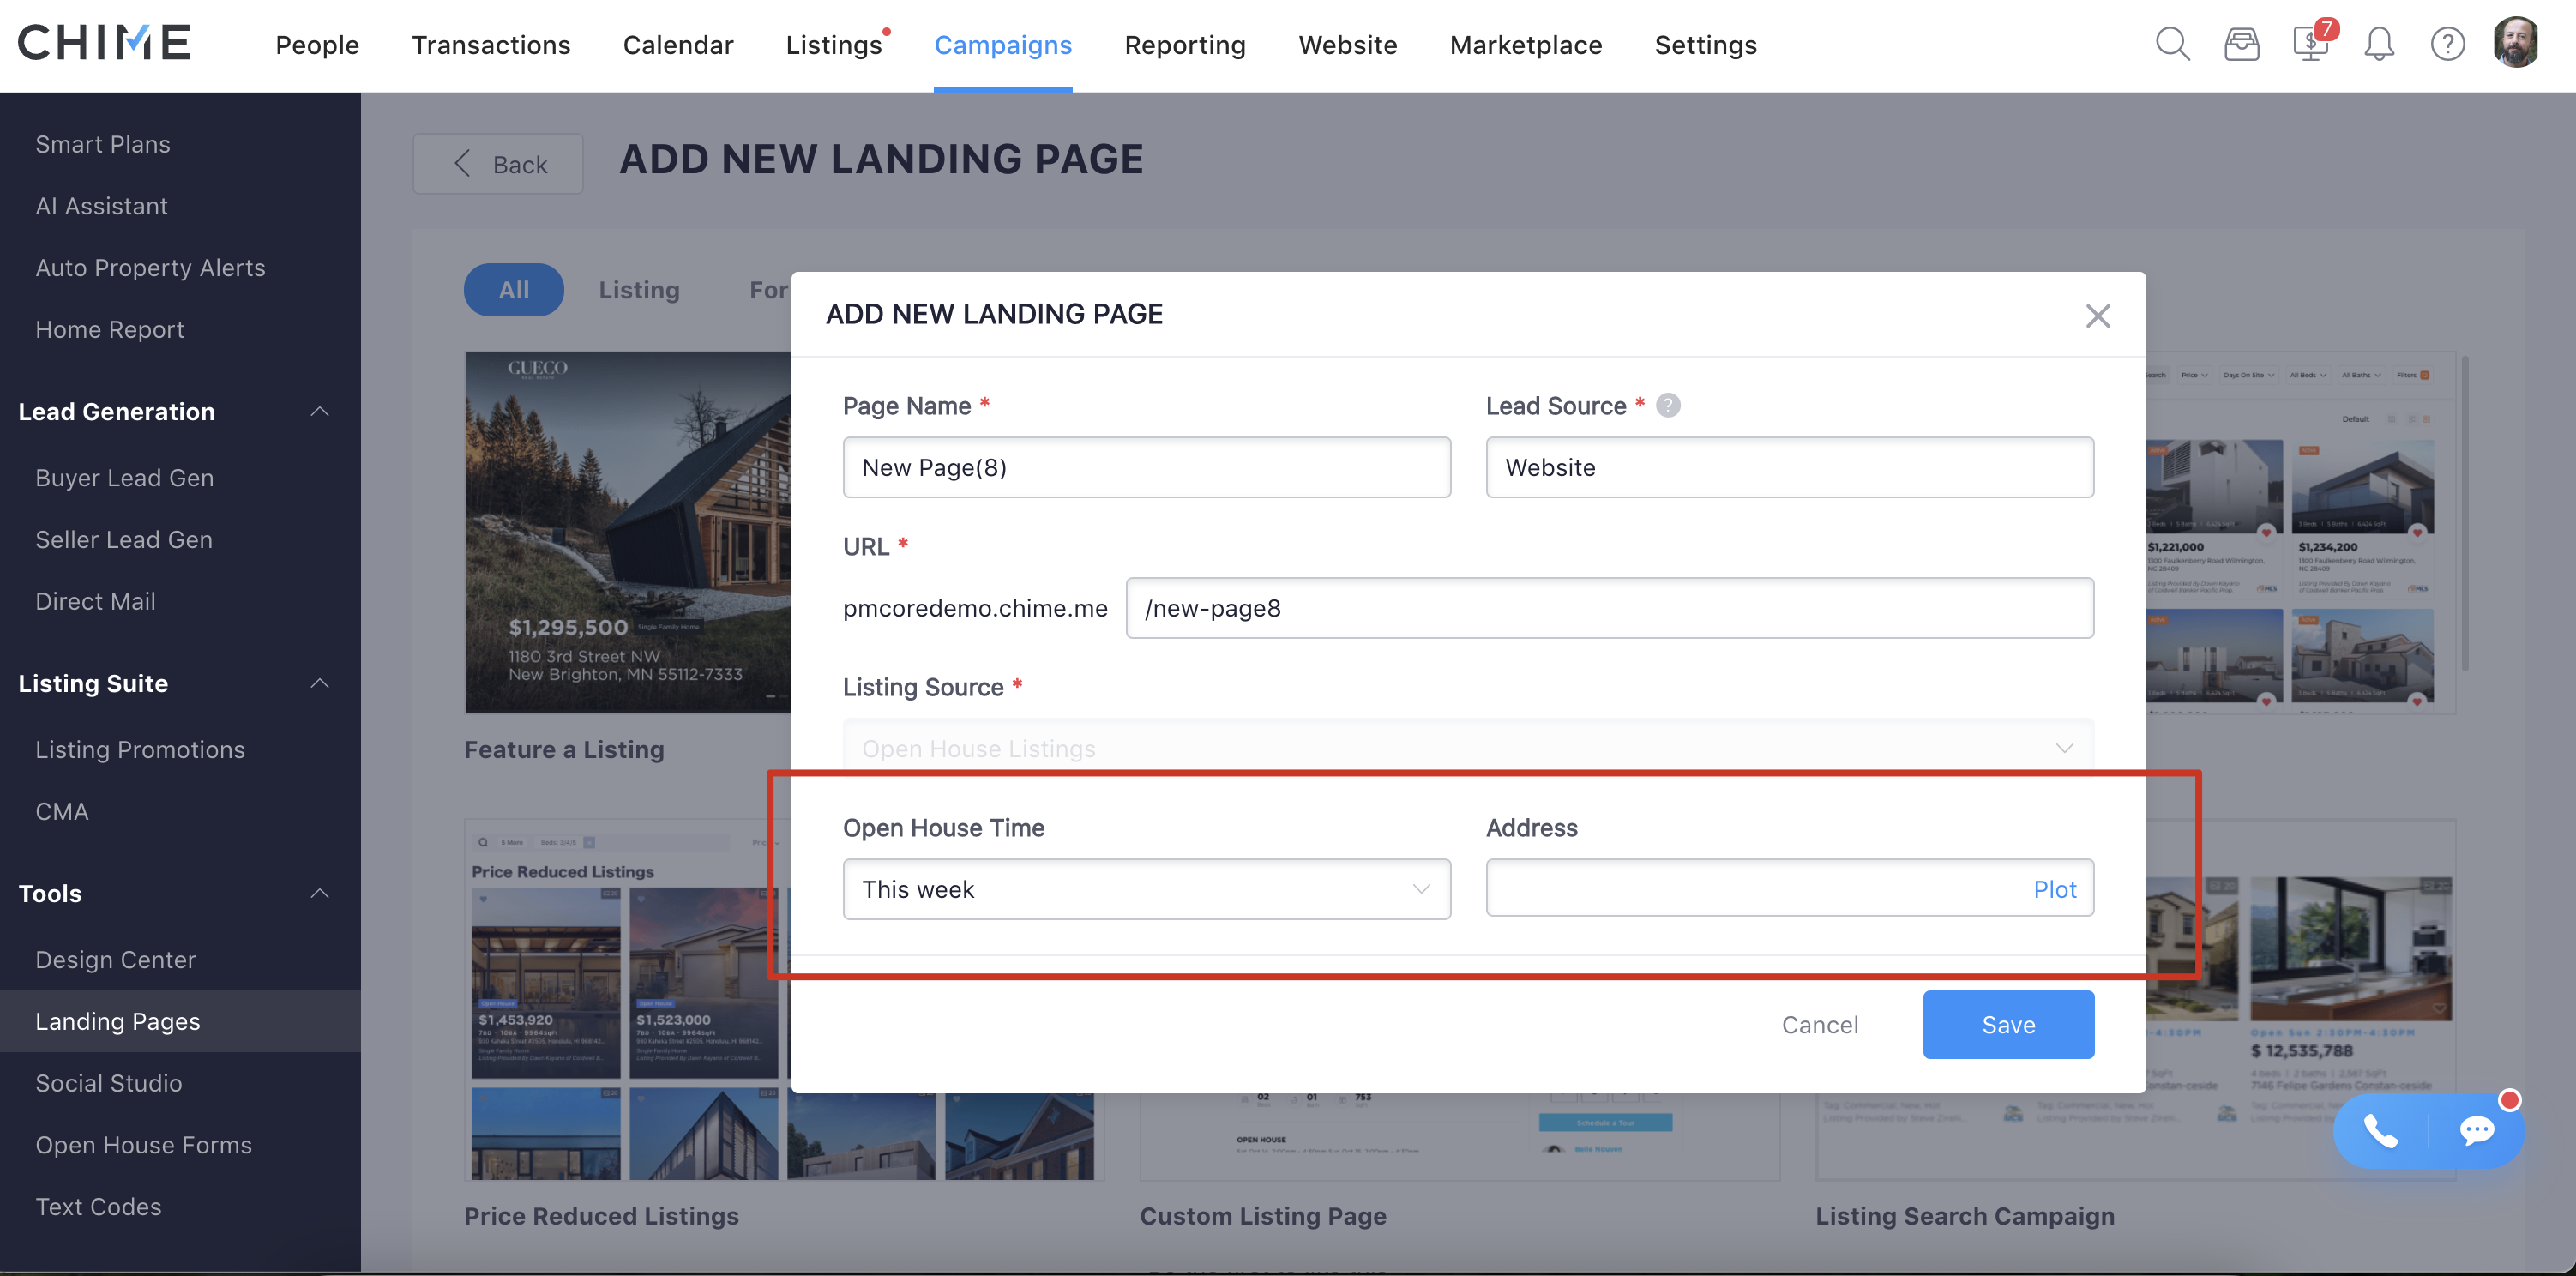Viewport: 2576px width, 1276px height.
Task: Open Smart Plans in sidebar
Action: [x=103, y=144]
